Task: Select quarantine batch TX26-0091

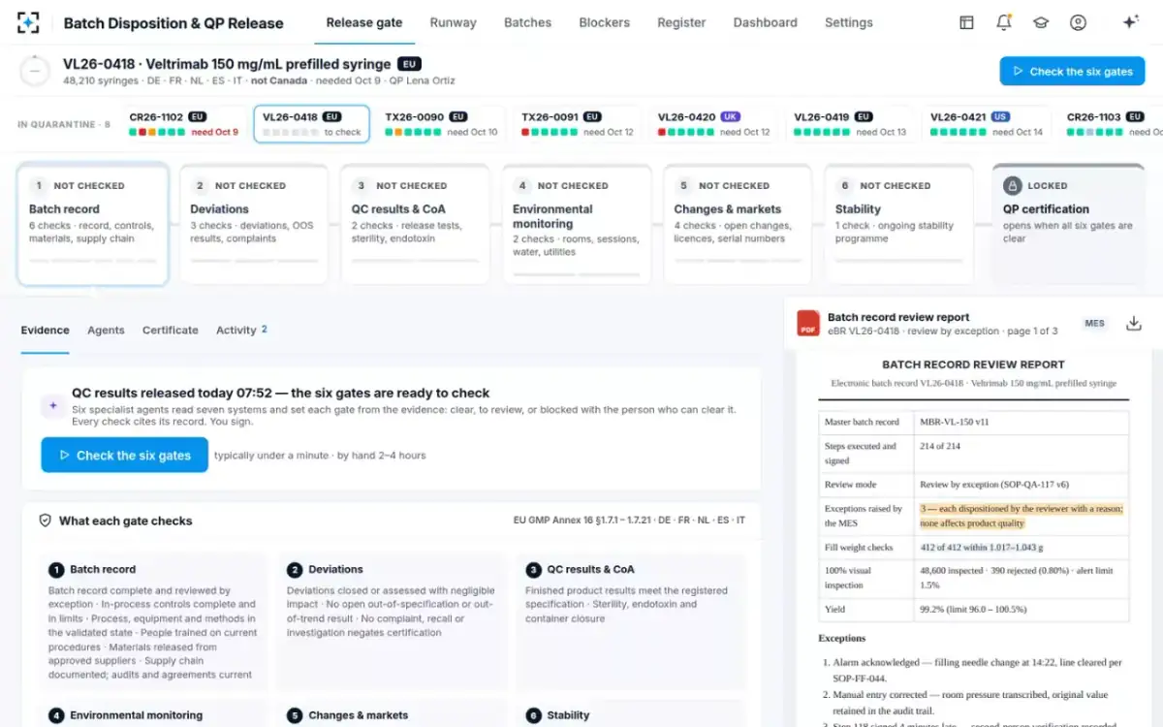Action: pyautogui.click(x=578, y=124)
